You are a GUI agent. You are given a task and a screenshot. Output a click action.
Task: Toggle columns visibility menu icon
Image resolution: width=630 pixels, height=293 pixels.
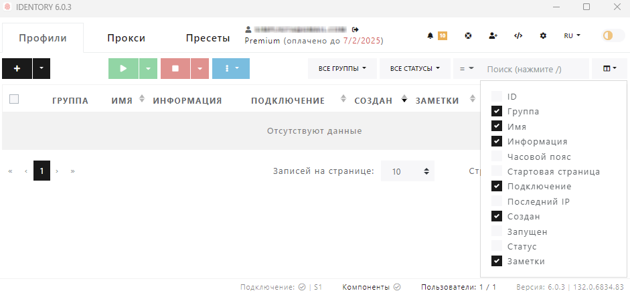click(x=609, y=69)
